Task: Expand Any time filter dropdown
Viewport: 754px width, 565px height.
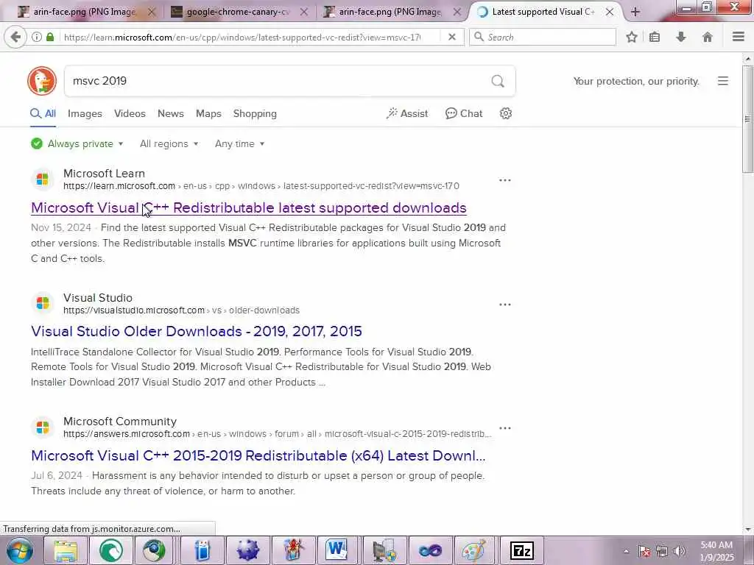Action: coord(239,143)
